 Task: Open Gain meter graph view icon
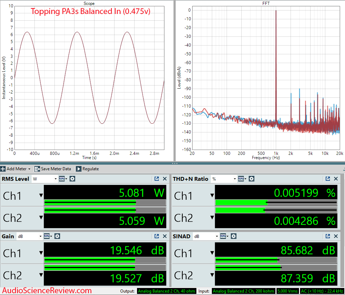coord(47,236)
